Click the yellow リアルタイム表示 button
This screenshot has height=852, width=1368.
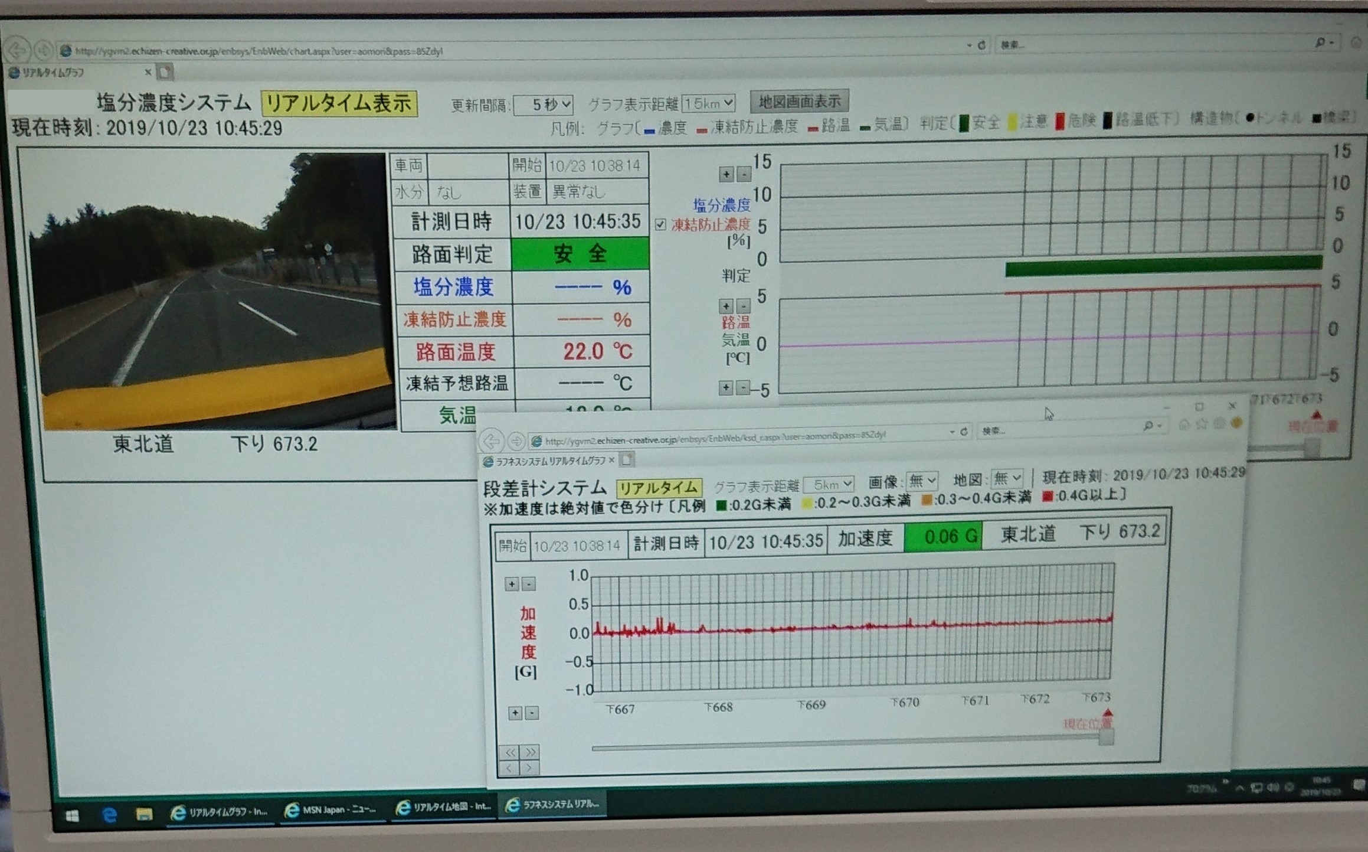[x=339, y=103]
